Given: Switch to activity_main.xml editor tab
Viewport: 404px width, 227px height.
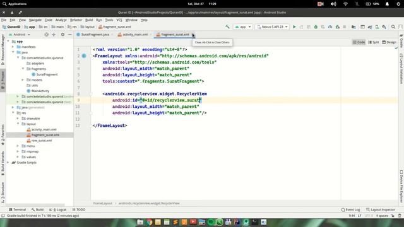Looking at the screenshot, I should tap(135, 35).
